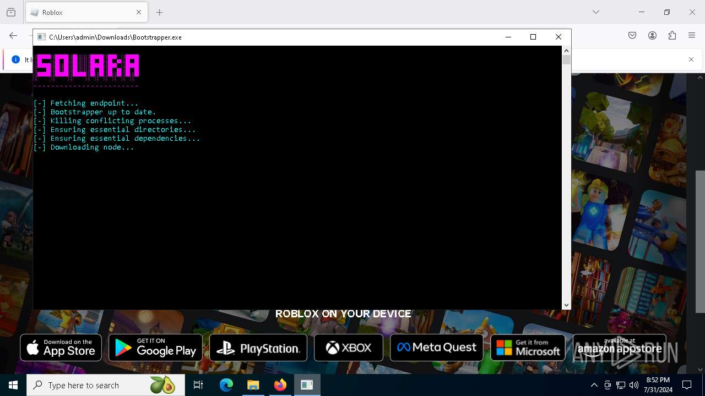Viewport: 705px width, 396px height.
Task: Click Bootstrapper.exe console window icon
Action: pyautogui.click(x=41, y=37)
